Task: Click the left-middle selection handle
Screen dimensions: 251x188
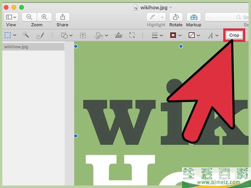Action: (76, 136)
